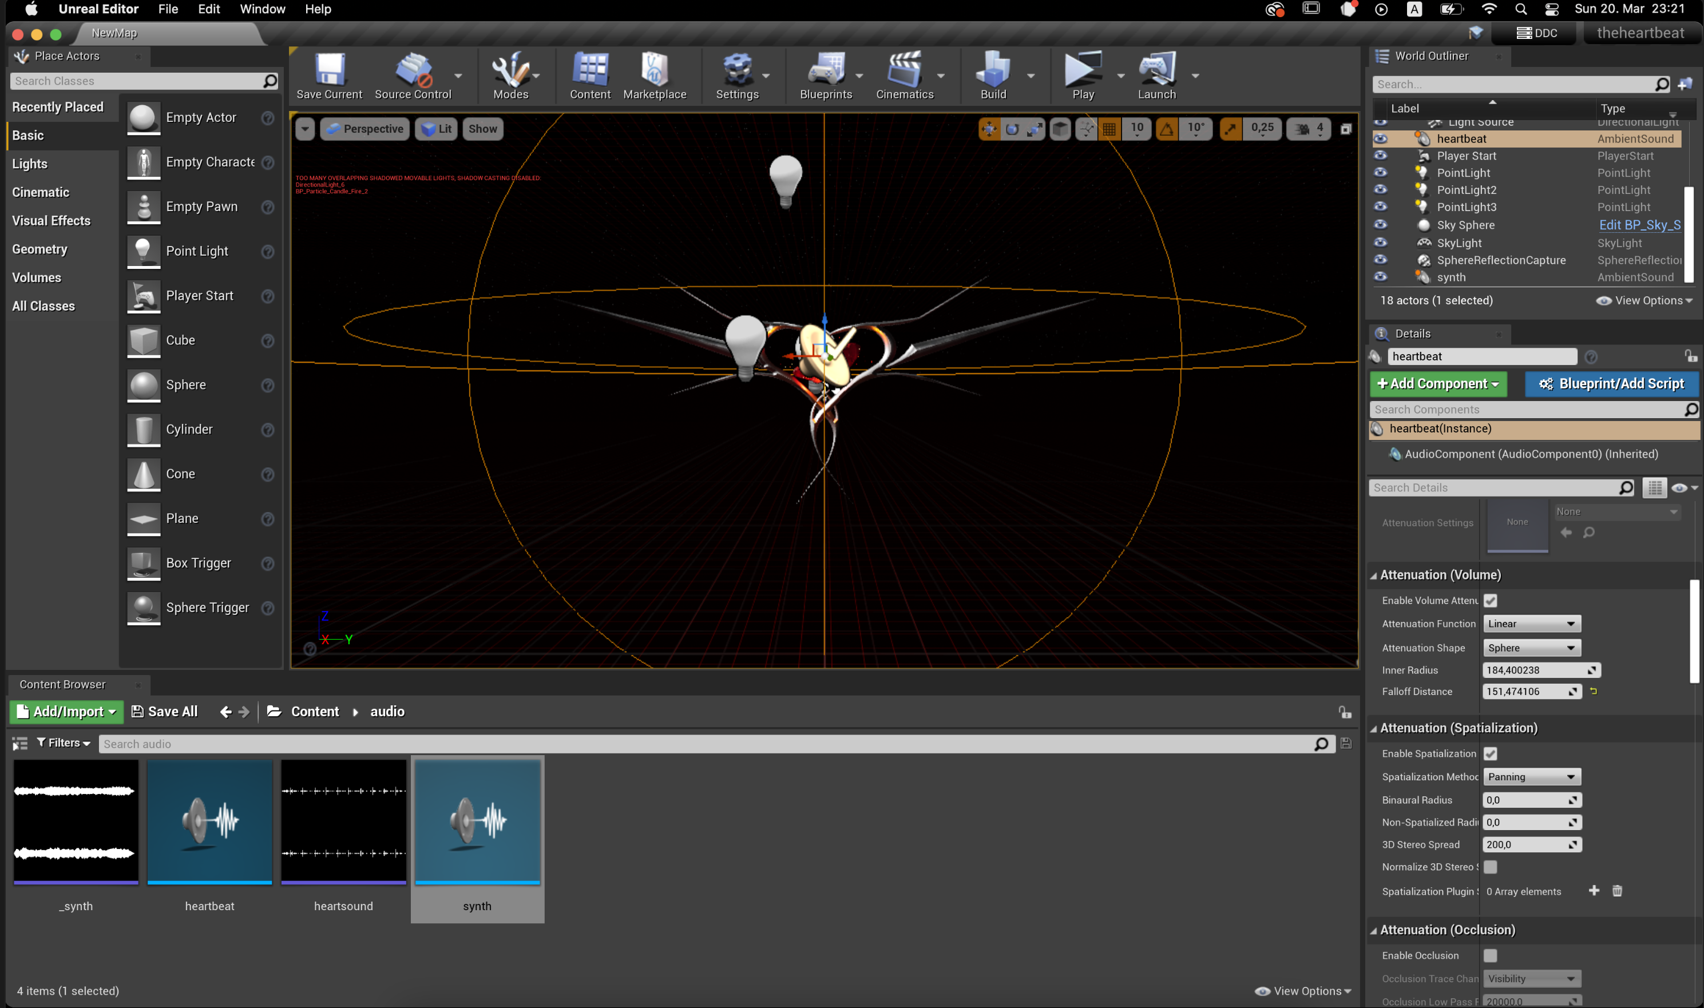This screenshot has width=1704, height=1008.
Task: Open World Outliner View Options
Action: pyautogui.click(x=1644, y=300)
